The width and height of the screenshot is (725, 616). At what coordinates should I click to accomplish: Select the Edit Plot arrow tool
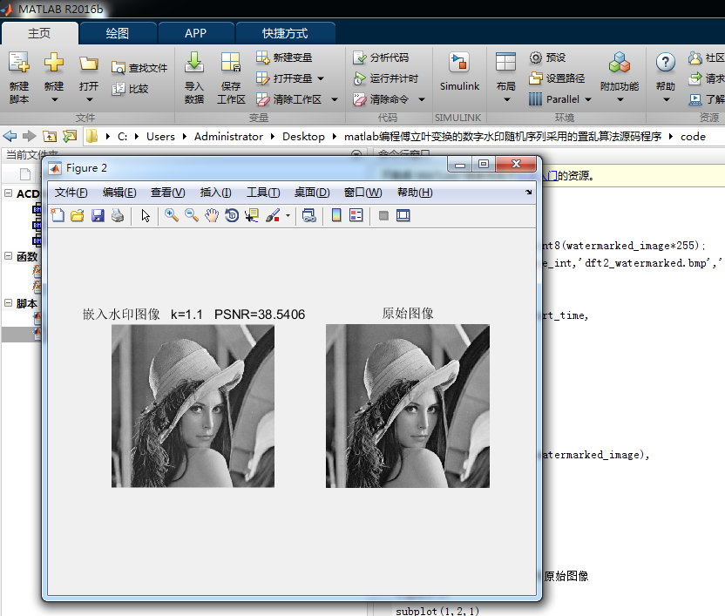point(146,215)
